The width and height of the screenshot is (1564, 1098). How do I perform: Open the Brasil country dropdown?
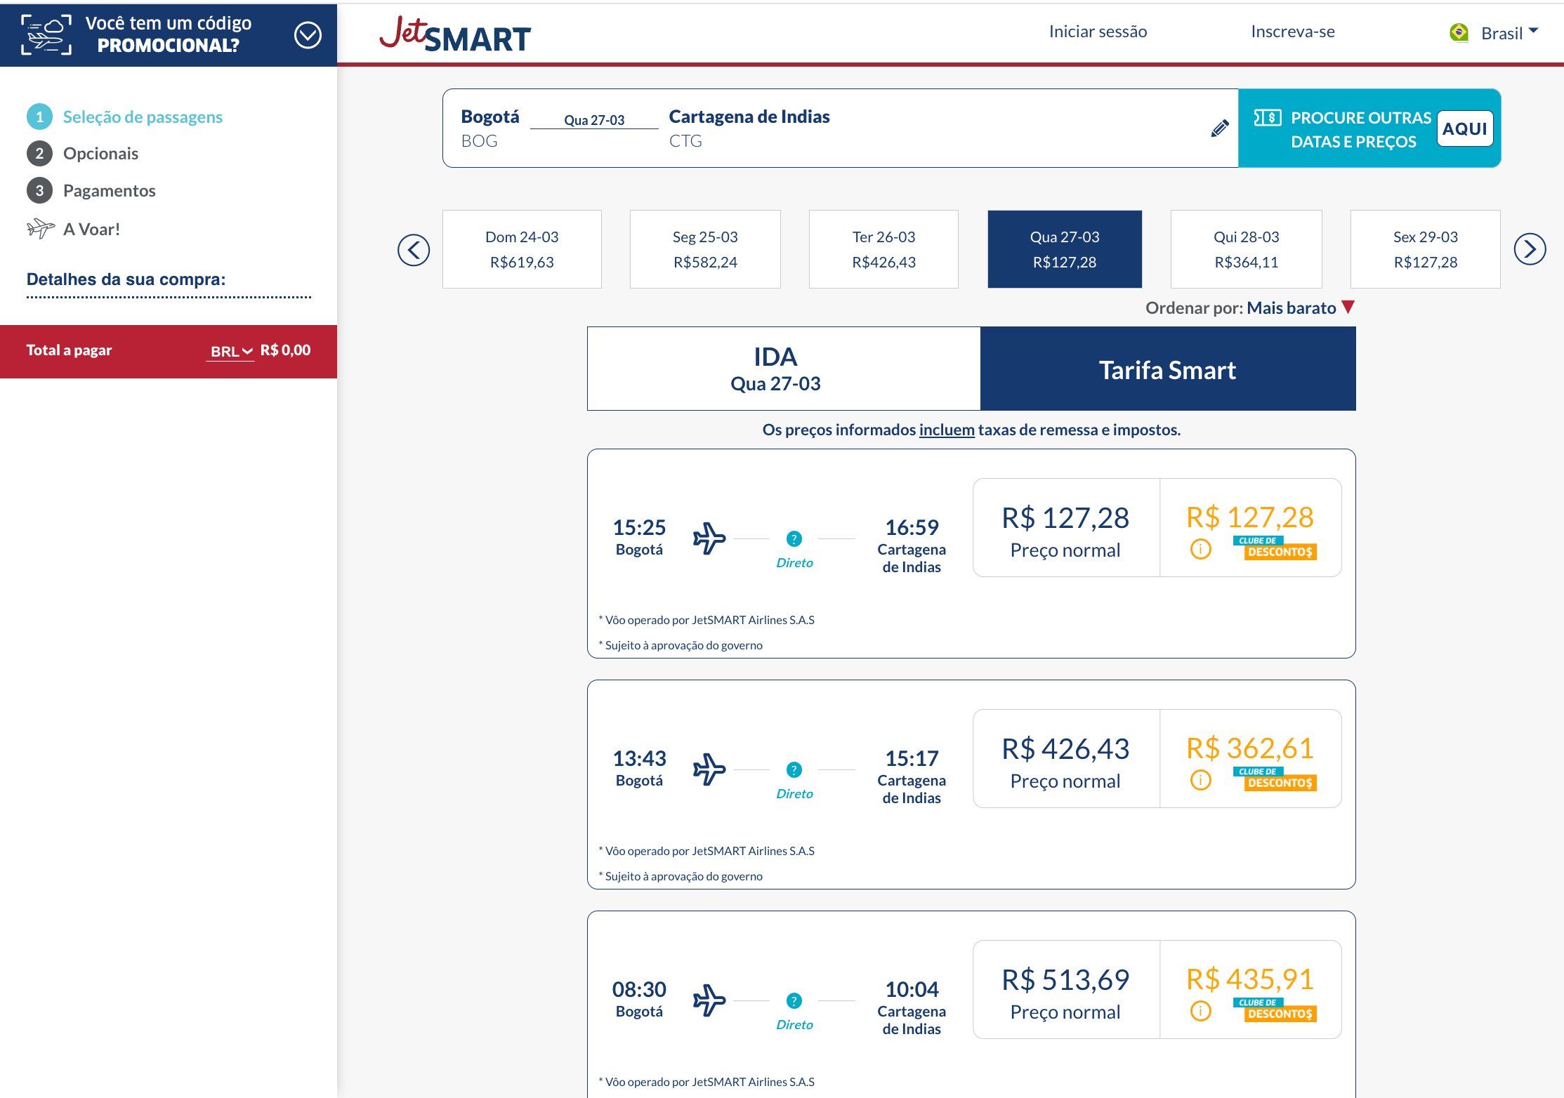click(x=1509, y=33)
